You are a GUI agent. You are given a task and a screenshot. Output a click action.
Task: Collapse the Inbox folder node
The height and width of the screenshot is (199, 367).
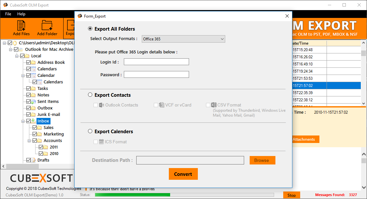[x=23, y=121]
